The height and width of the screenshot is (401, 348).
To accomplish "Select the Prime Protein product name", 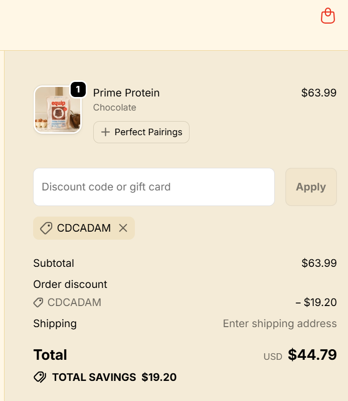I will pos(126,93).
